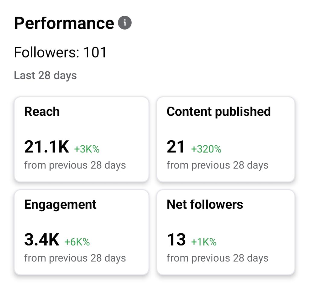Click the 21.1K reach value
This screenshot has width=309, height=283.
(47, 147)
